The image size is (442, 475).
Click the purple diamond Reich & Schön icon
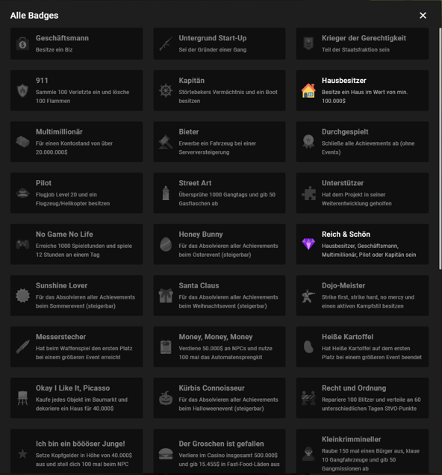point(308,244)
